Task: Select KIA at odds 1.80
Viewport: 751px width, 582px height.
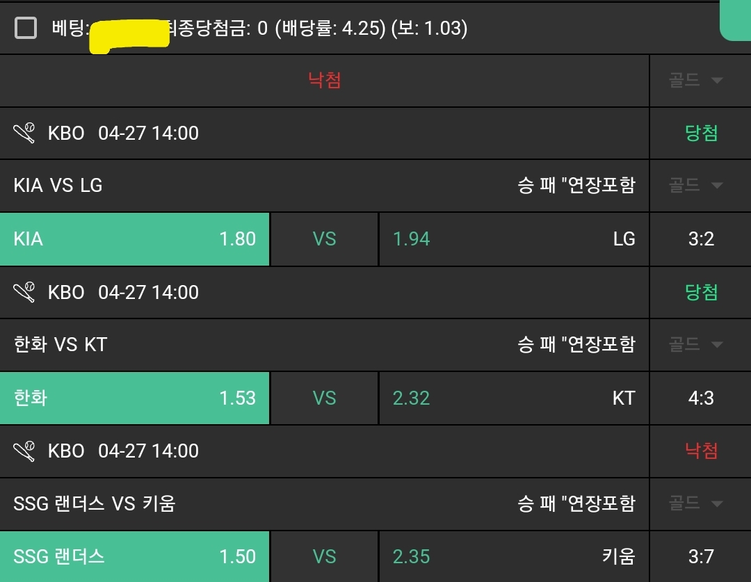Action: coord(135,239)
